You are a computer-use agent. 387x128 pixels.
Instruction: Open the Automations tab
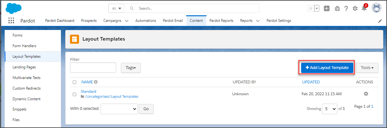[146, 21]
